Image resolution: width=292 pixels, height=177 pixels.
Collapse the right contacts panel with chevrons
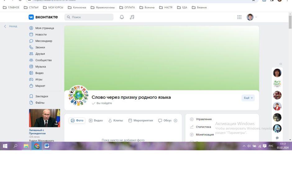[281, 64]
